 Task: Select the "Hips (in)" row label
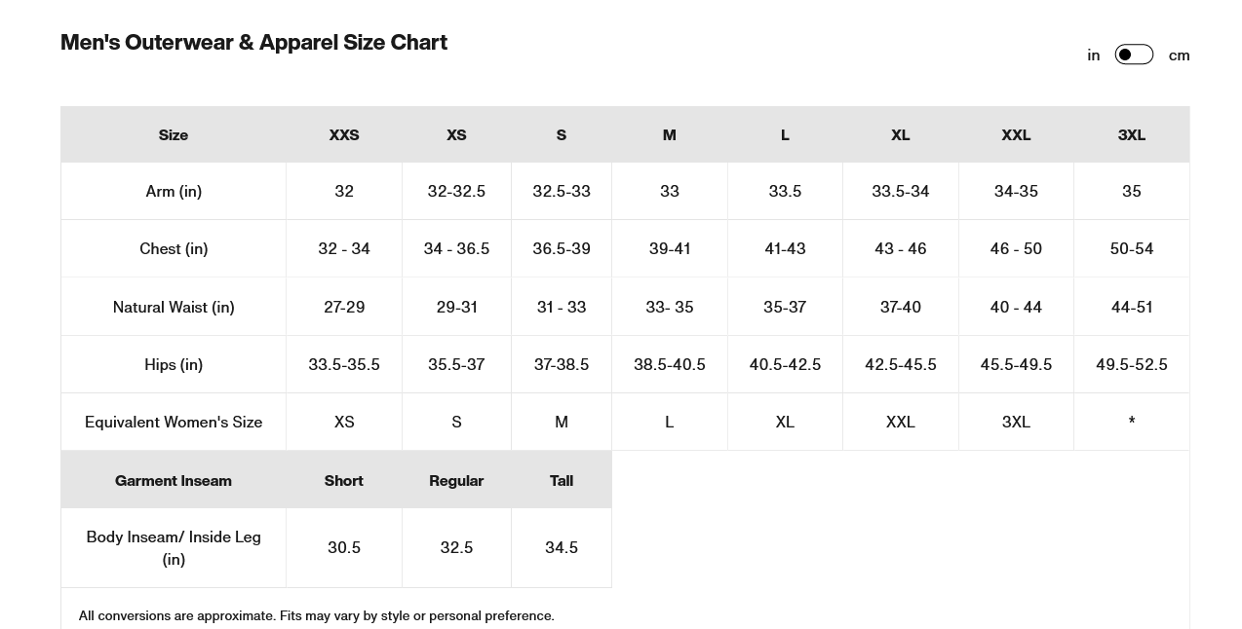tap(174, 365)
